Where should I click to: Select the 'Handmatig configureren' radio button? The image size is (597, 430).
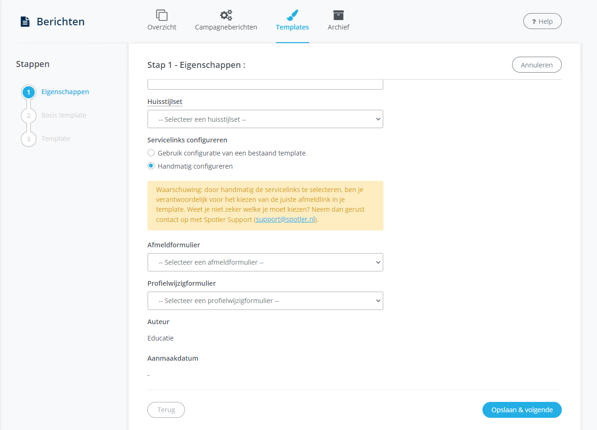pos(151,166)
